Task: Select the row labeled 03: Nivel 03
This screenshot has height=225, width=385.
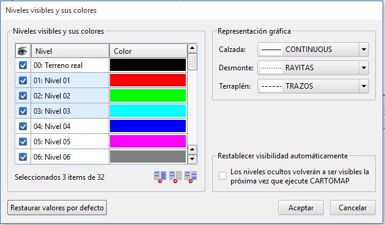Action: pyautogui.click(x=70, y=111)
